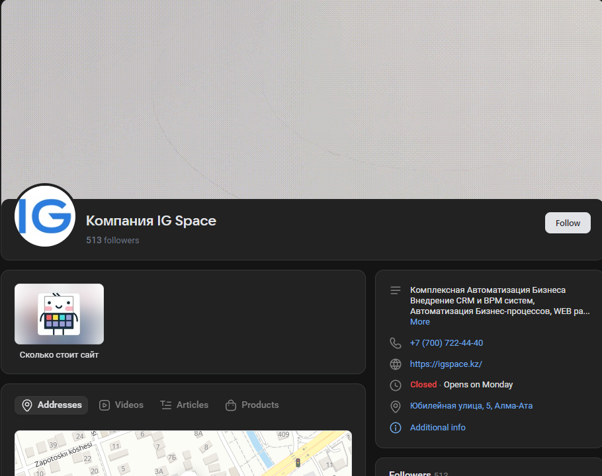Screen dimensions: 602x476
Task: Open the Сколько стоит сайт story thumbnail
Action: point(59,314)
